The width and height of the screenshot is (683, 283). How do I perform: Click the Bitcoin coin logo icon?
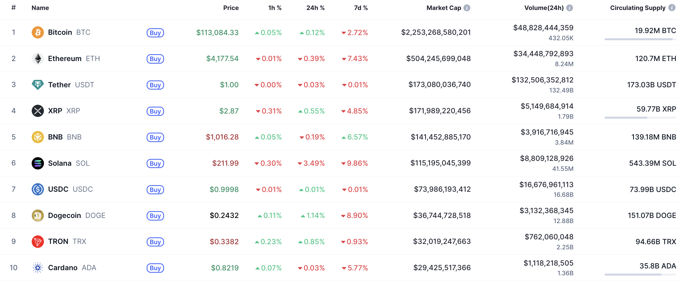38,32
